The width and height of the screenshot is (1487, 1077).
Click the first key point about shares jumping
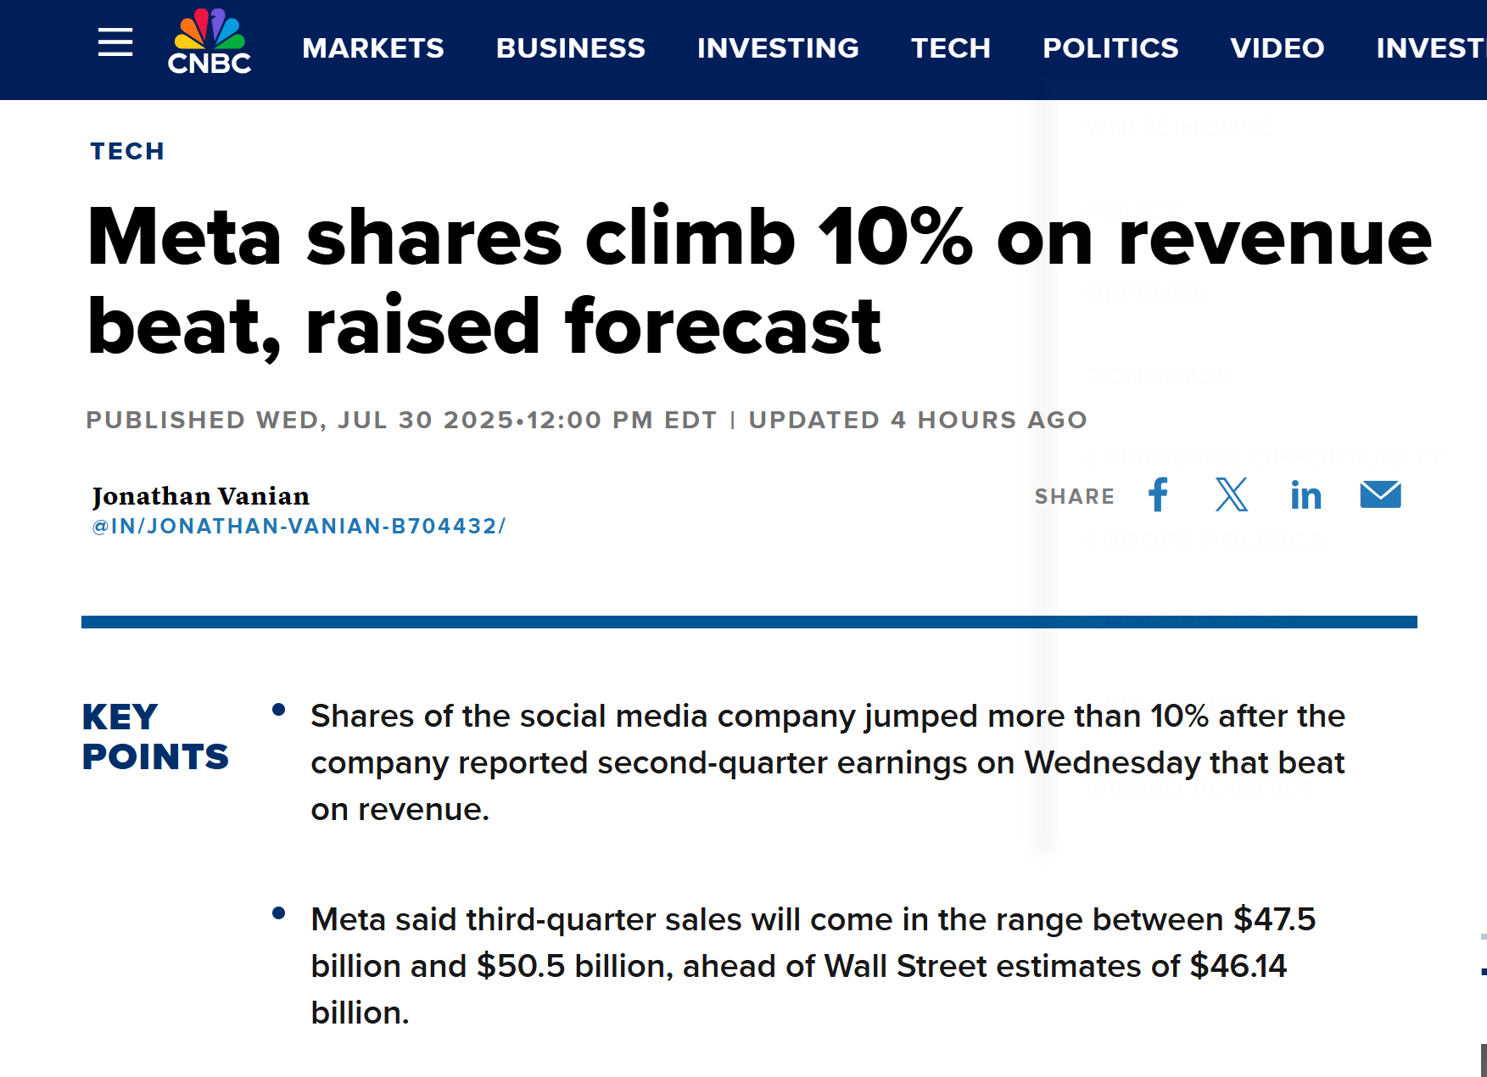pyautogui.click(x=827, y=762)
